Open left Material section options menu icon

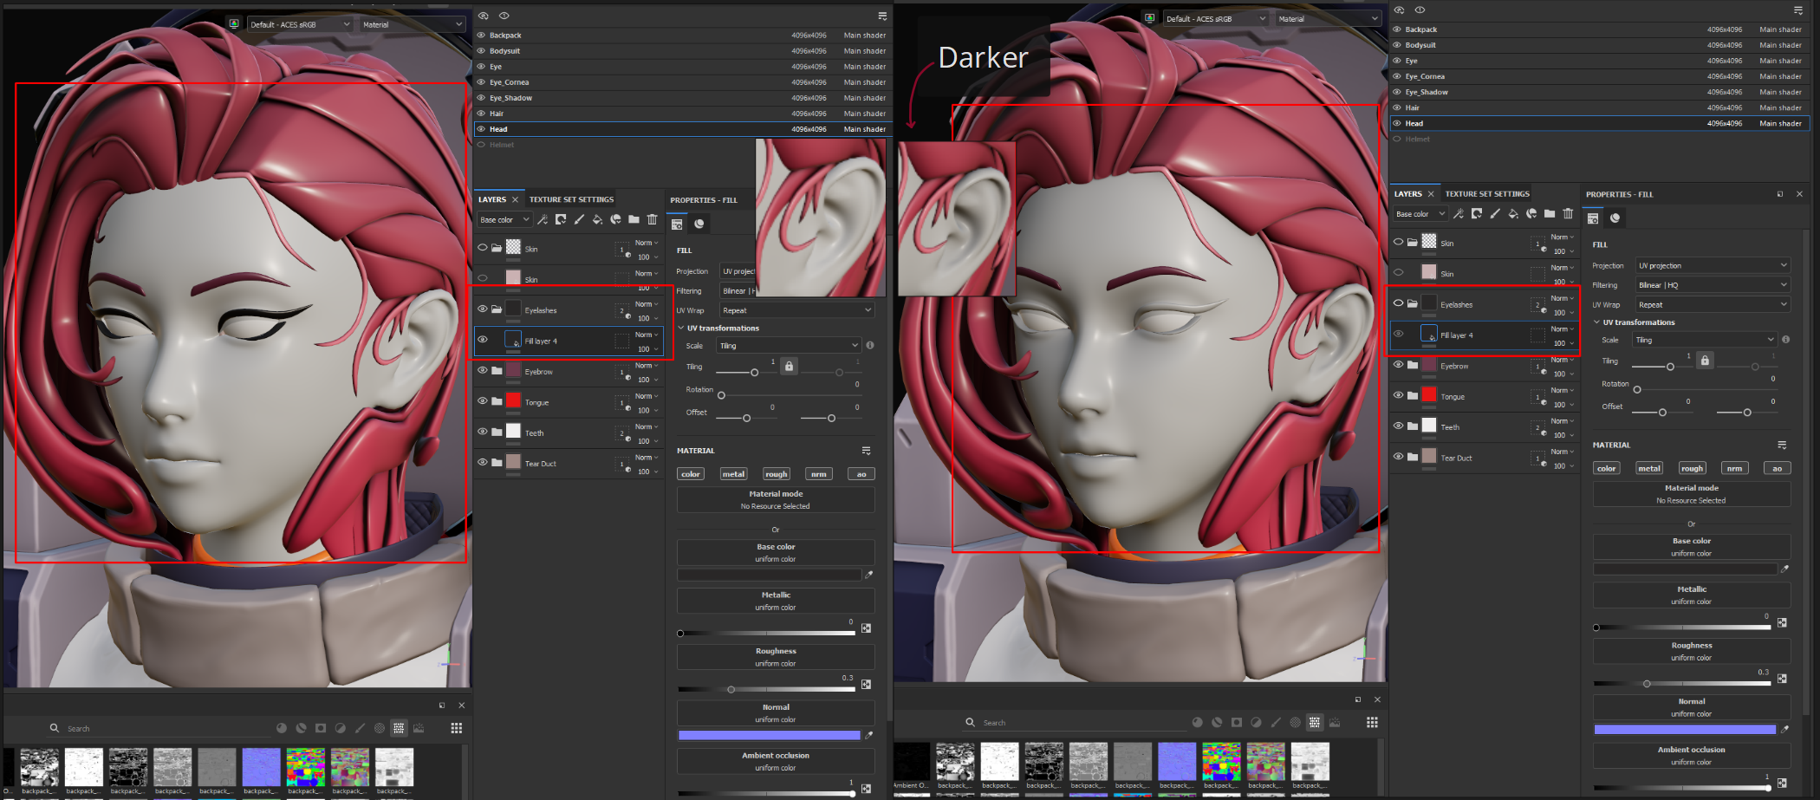[866, 451]
